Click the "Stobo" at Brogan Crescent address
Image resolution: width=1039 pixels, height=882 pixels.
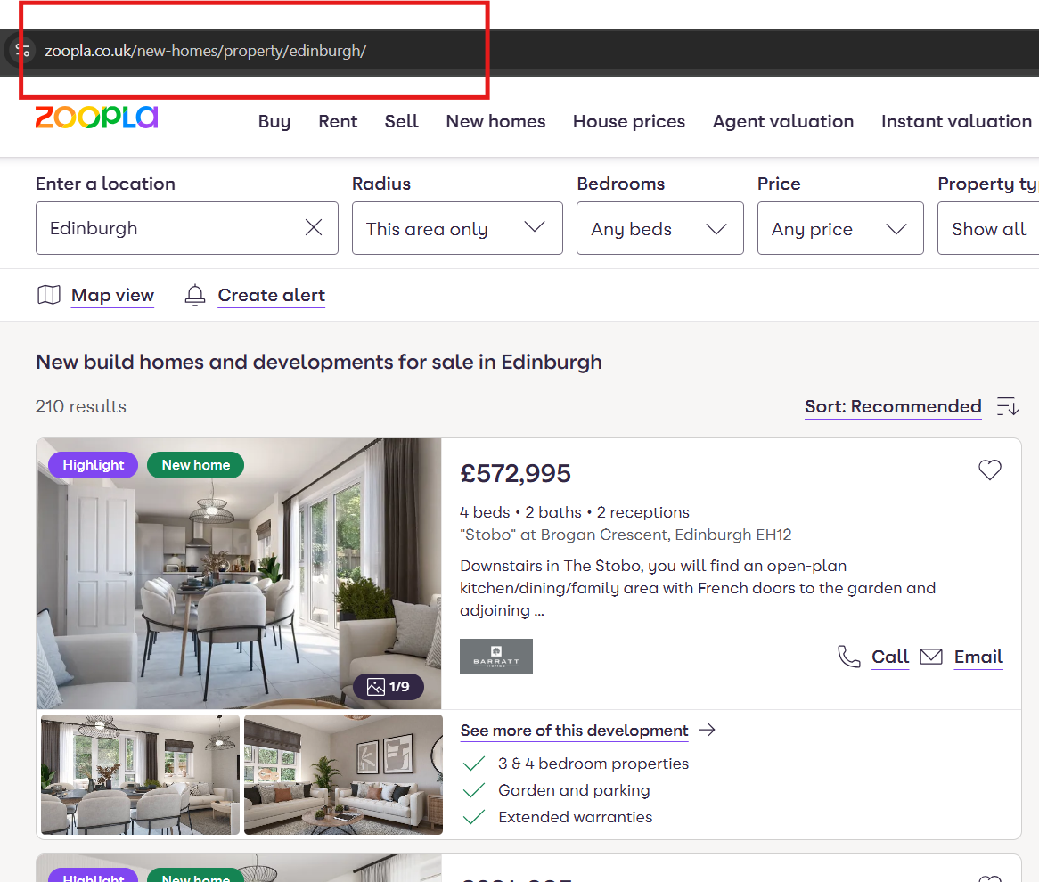coord(626,535)
